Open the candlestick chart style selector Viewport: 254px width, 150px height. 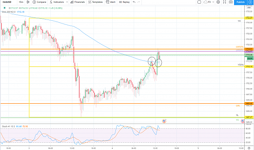(x=28, y=2)
